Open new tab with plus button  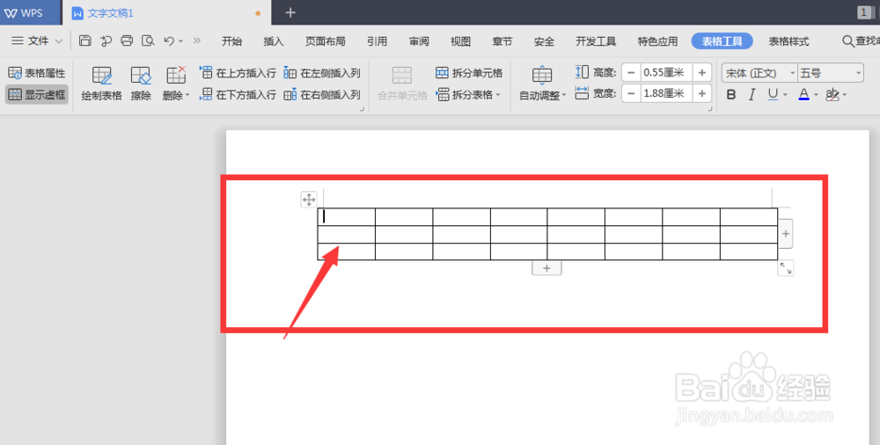pyautogui.click(x=290, y=12)
